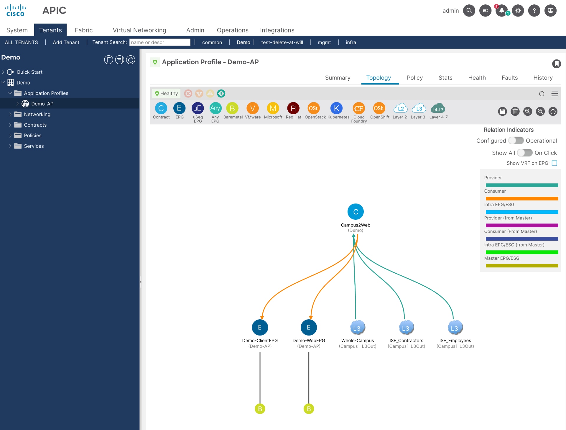
Task: Click the Kubernetes topology icon
Action: click(337, 108)
